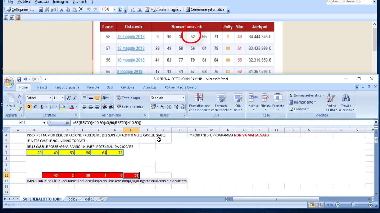Open the Inserisci ribbon tab

point(41,87)
